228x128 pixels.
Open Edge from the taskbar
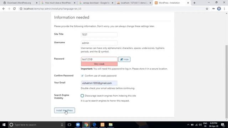pos(94,125)
